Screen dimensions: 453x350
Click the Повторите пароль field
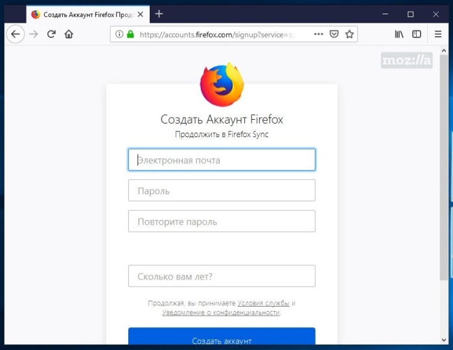tap(222, 221)
